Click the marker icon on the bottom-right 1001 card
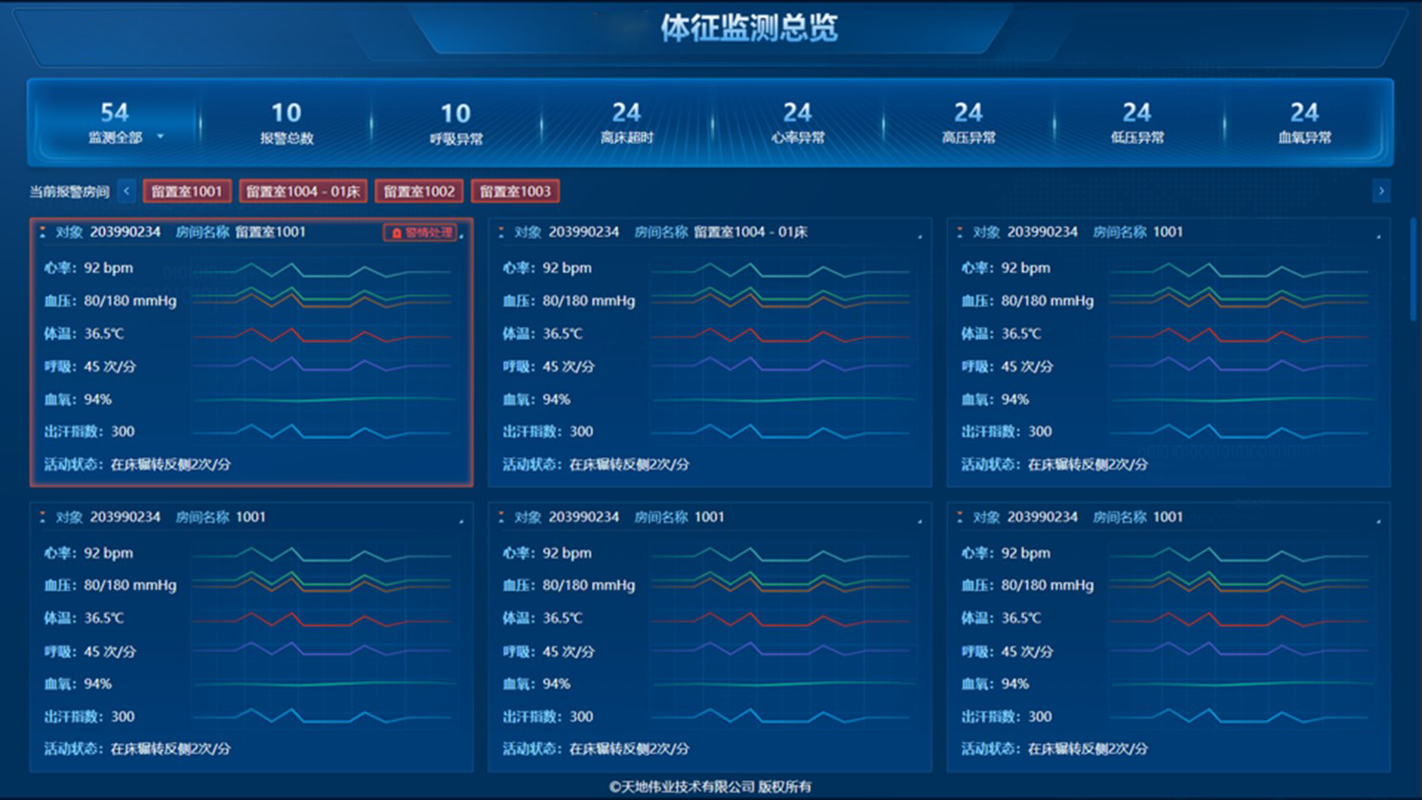This screenshot has width=1422, height=800. (x=962, y=516)
